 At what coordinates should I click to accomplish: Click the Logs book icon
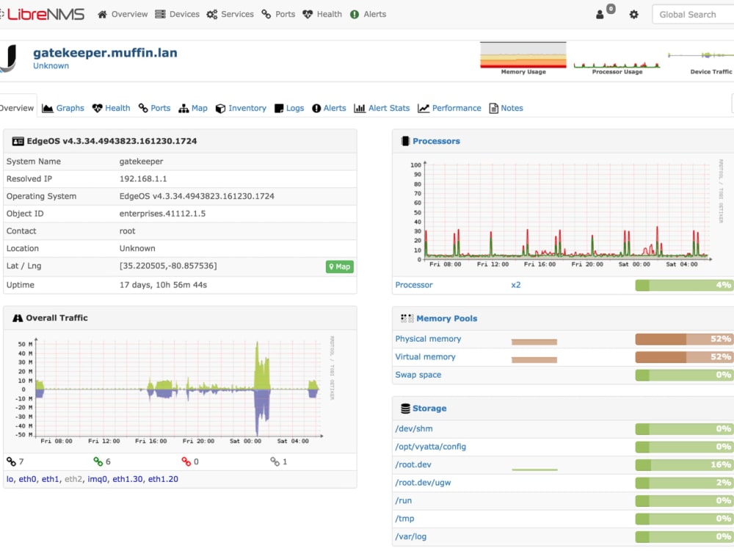tap(279, 109)
